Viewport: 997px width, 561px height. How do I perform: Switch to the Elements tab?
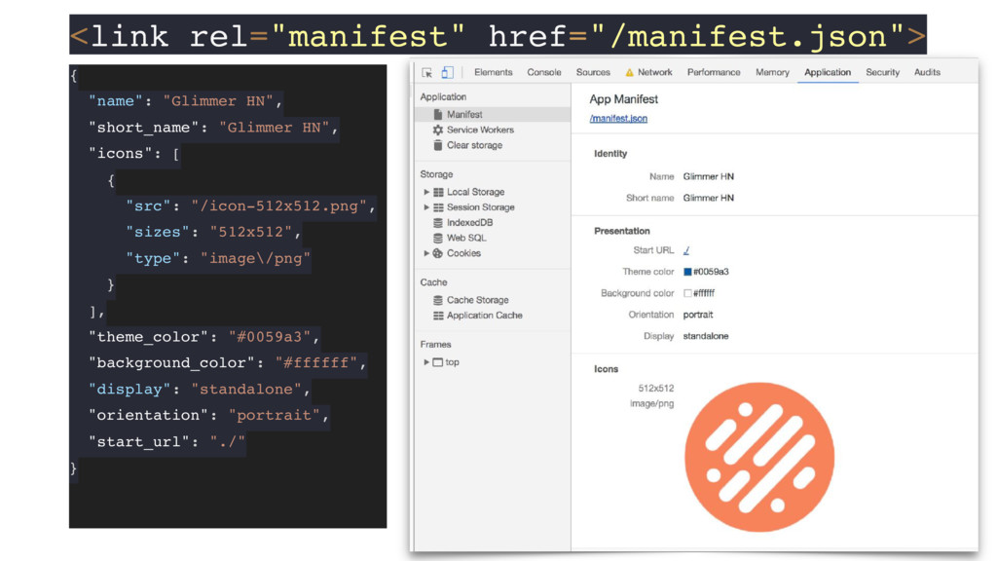click(493, 72)
